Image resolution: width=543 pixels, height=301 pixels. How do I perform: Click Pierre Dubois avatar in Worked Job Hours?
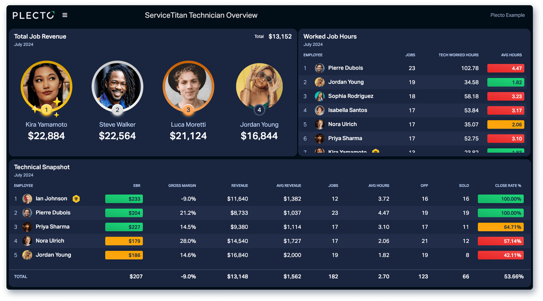(x=319, y=68)
